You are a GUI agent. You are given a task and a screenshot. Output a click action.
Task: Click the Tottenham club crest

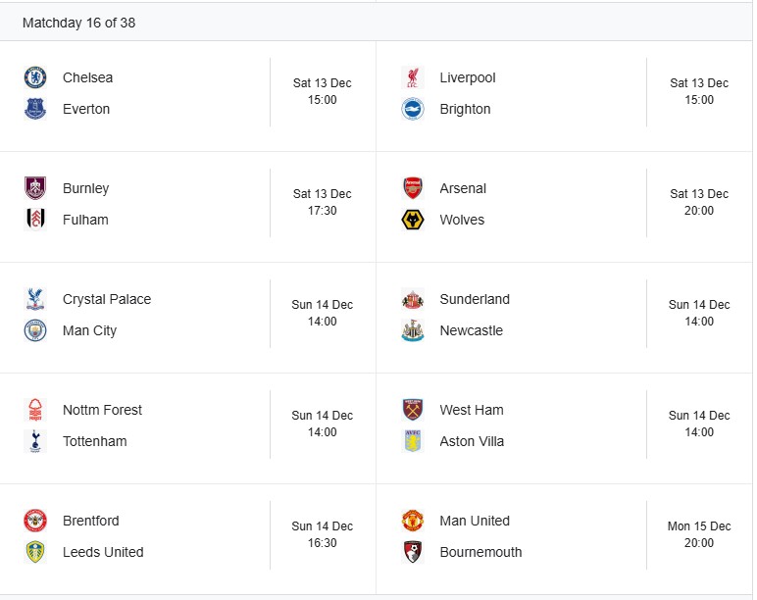(x=35, y=441)
